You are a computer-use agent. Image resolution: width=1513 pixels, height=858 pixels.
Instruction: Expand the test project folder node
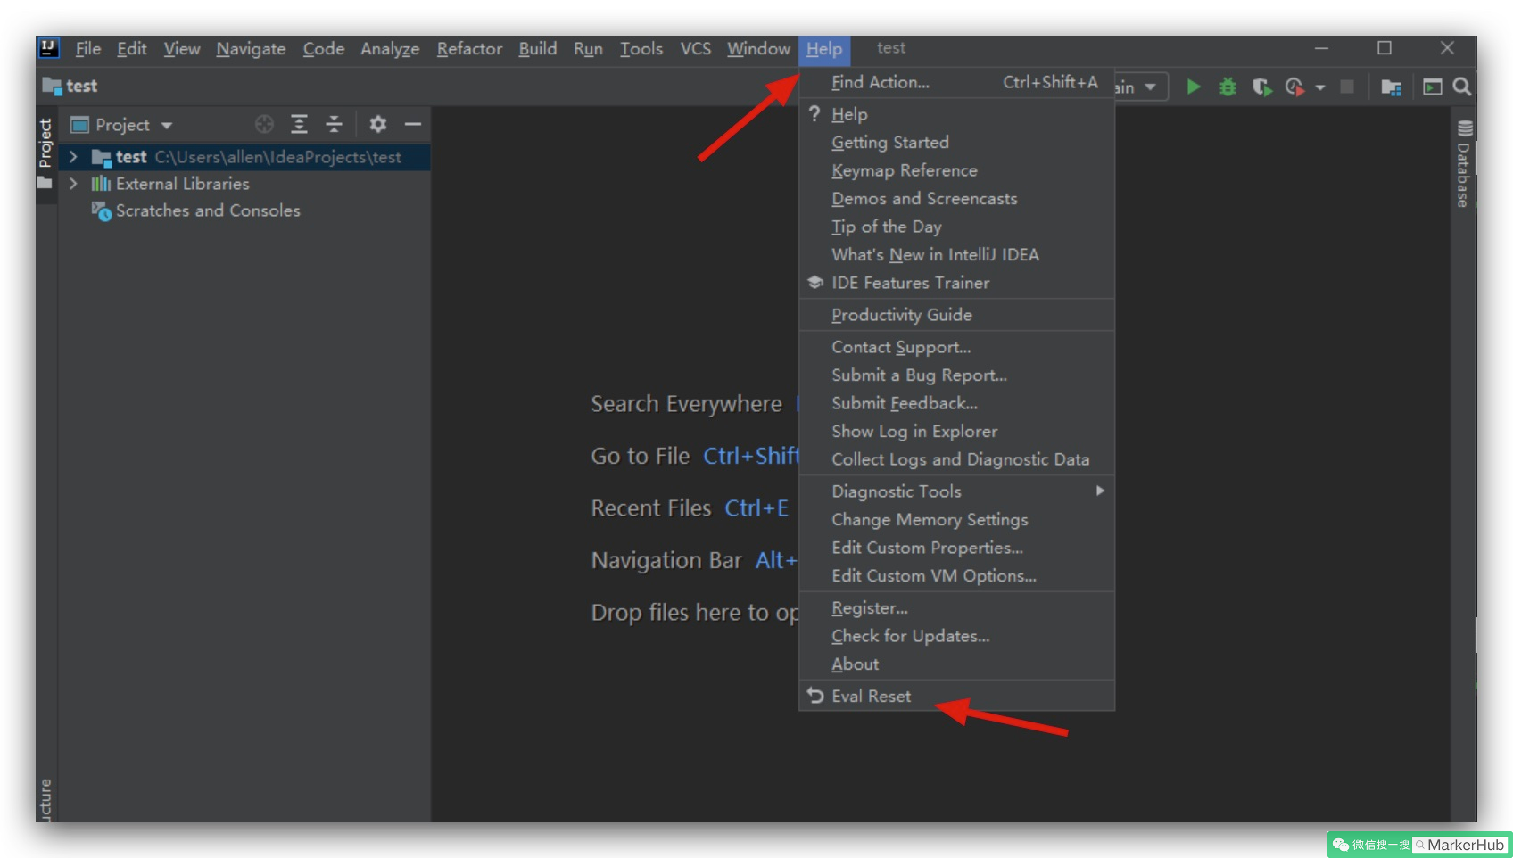(73, 157)
